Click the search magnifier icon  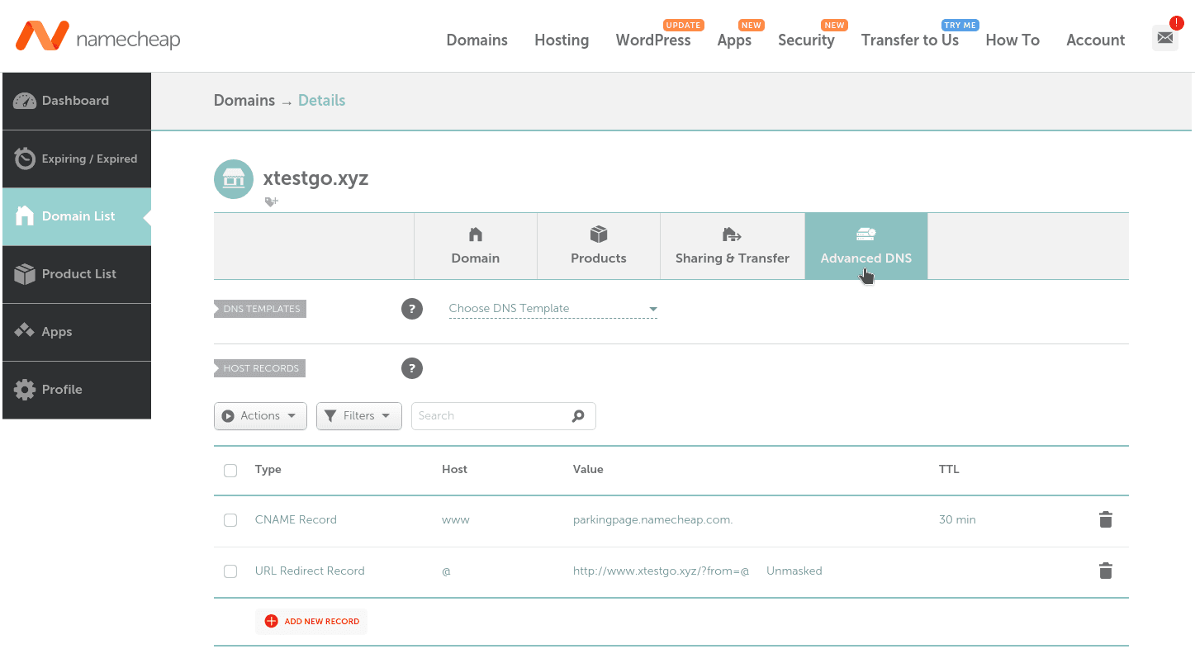coord(578,416)
